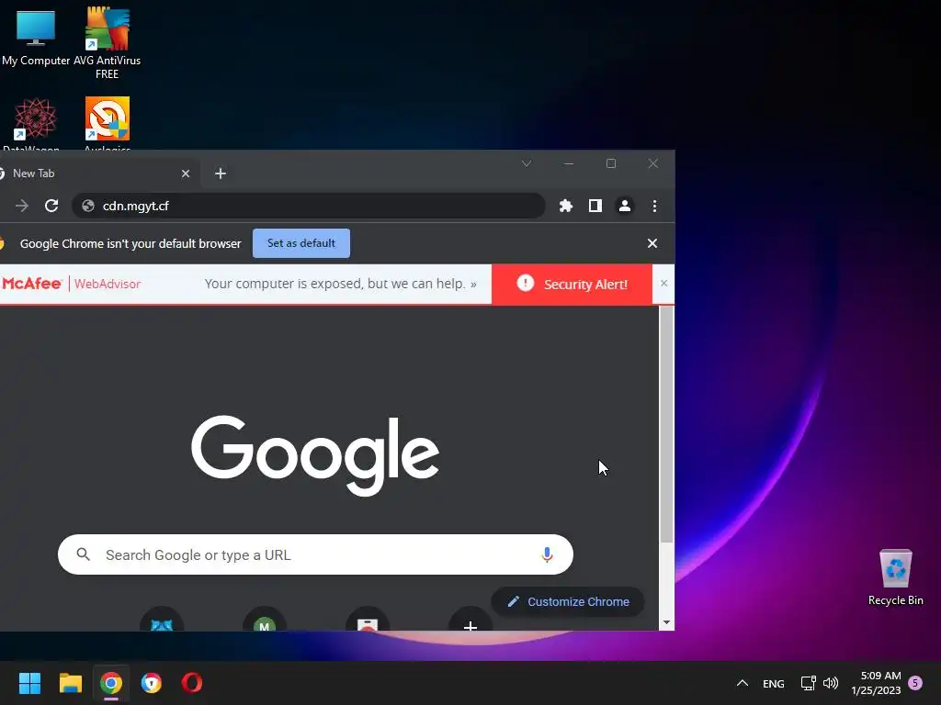Open the shield browser taskbar icon
Screen dimensions: 941x705
(152, 683)
